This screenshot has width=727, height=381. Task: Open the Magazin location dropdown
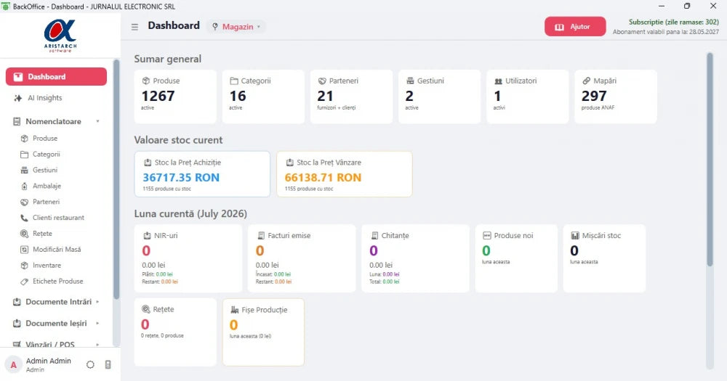coord(236,27)
